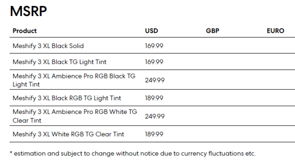Select the Product column header
Image resolution: width=295 pixels, height=167 pixels.
pyautogui.click(x=24, y=31)
